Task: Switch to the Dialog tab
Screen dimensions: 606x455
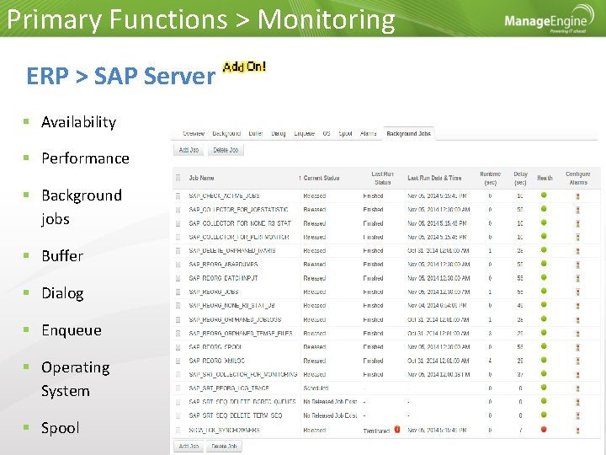Action: [279, 133]
